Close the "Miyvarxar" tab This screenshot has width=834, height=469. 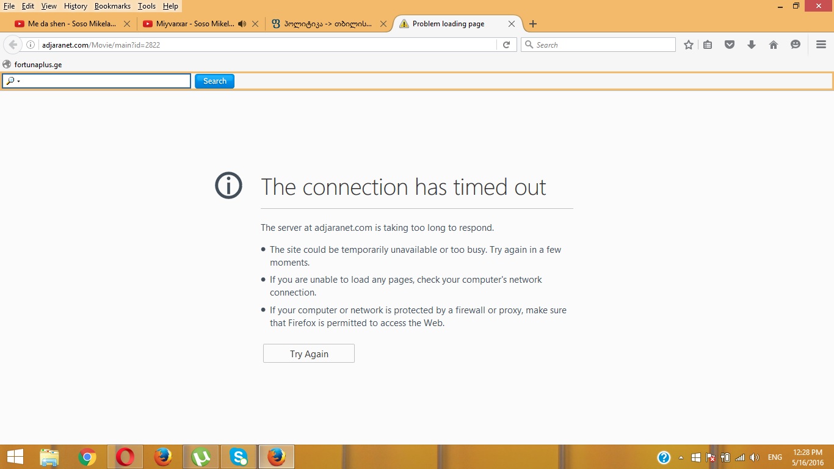(x=255, y=24)
